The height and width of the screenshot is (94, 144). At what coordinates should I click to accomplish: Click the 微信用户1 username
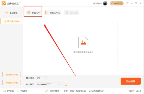click(x=97, y=3)
